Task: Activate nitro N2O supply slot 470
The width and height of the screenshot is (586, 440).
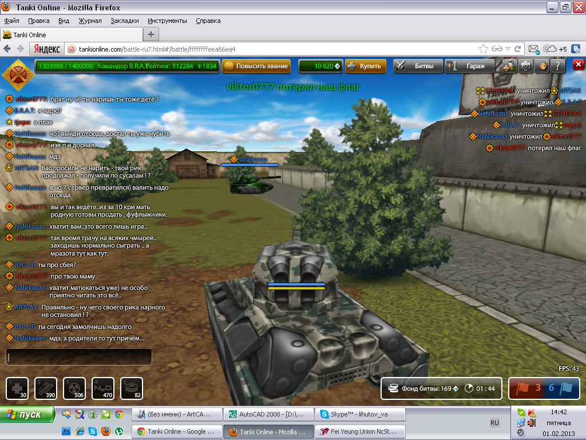Action: click(103, 388)
